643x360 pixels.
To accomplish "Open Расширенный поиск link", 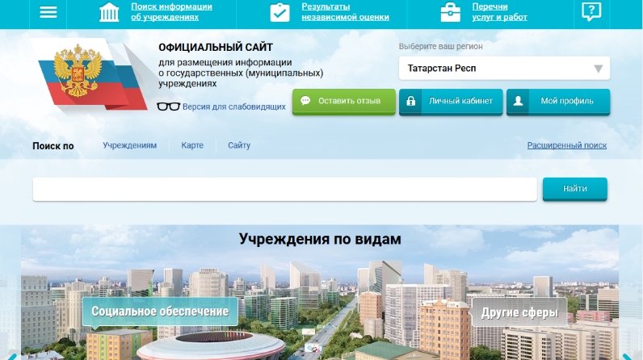I will pos(566,145).
